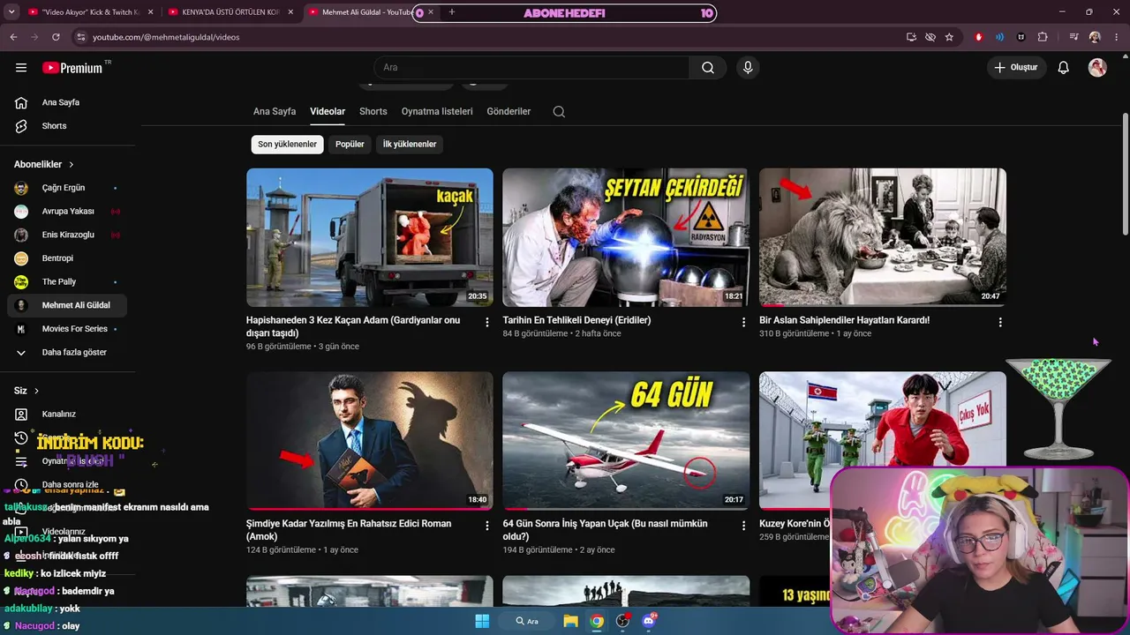Sort videos by Popüler
The height and width of the screenshot is (635, 1130).
(x=350, y=145)
